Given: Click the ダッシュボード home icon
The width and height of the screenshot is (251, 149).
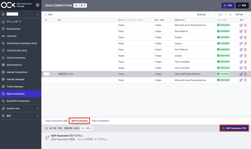Looking at the screenshot, I should 3,22.
